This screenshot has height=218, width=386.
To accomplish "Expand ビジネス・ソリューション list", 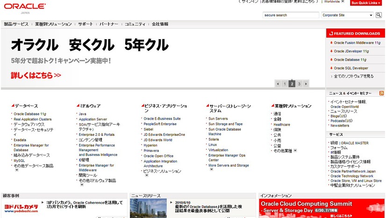I will 147,176.
